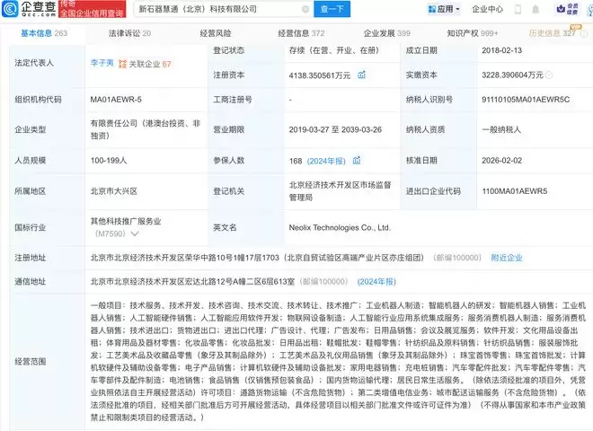Image resolution: width=593 pixels, height=431 pixels.
Task: Open the 附近企业 nearby companies link
Action: 506,257
